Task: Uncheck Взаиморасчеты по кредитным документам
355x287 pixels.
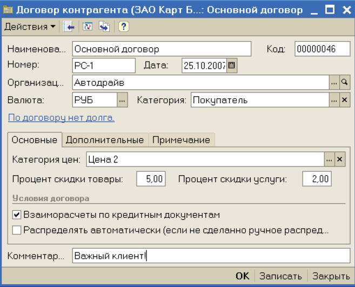Action: click(17, 215)
